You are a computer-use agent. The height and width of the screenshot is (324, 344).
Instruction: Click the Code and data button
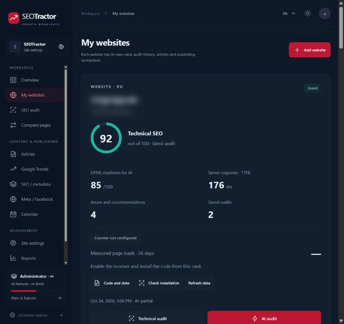(x=112, y=283)
